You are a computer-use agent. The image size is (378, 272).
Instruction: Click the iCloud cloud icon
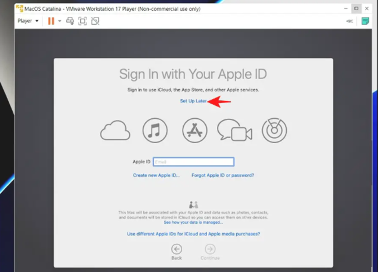(115, 130)
